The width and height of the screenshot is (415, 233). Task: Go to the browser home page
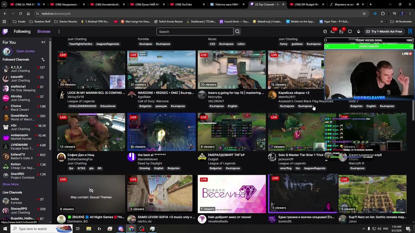click(x=28, y=14)
